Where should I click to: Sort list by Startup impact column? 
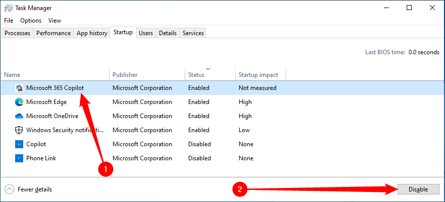258,75
